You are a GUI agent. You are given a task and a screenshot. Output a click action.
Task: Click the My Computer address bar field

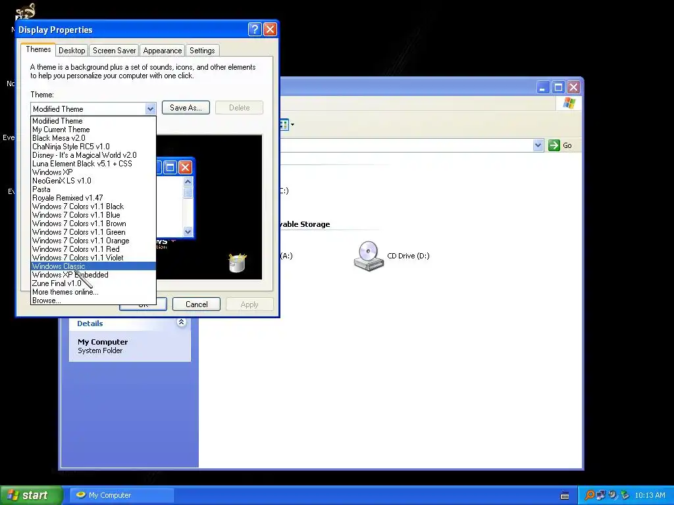coord(406,145)
